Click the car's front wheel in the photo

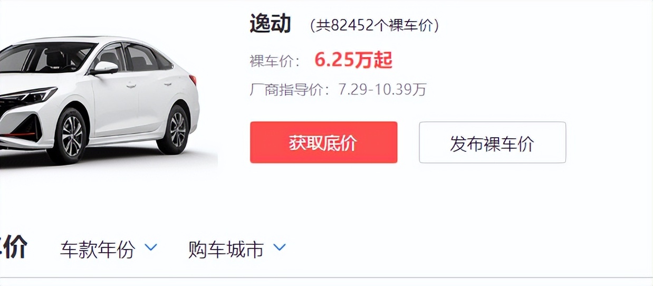(x=68, y=135)
